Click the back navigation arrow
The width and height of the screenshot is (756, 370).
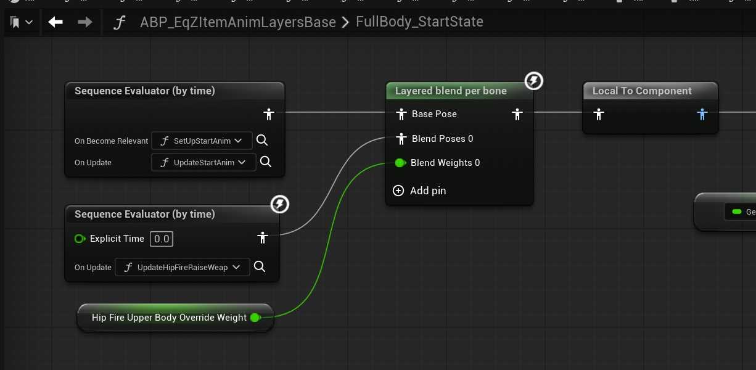55,22
